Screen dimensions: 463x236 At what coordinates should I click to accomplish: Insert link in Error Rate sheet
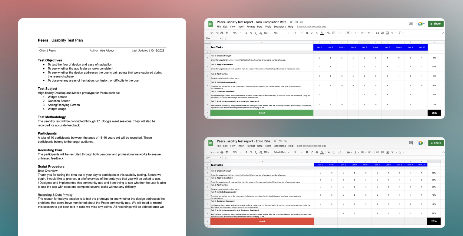coord(378,152)
